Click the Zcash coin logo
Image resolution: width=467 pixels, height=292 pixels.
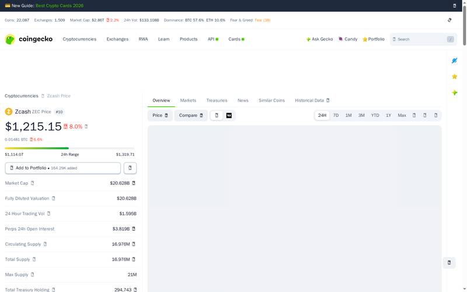(x=9, y=112)
